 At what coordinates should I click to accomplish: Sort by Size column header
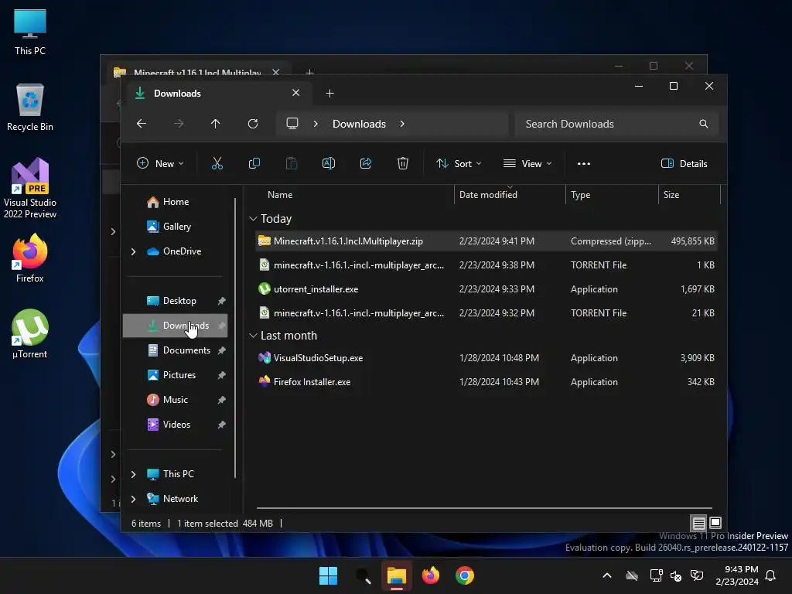click(671, 195)
